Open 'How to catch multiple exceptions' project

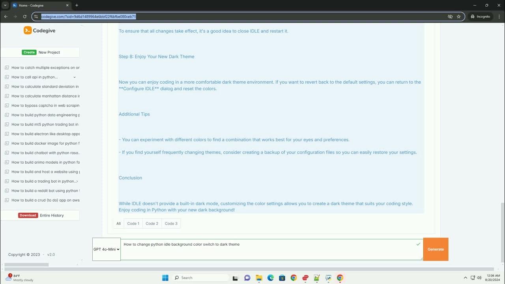pyautogui.click(x=45, y=67)
